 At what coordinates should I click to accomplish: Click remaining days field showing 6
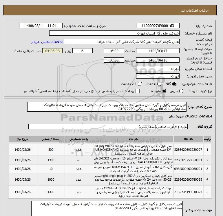[83, 51]
